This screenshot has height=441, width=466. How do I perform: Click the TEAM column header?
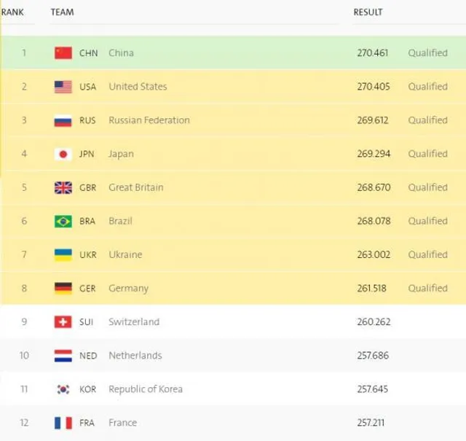tap(62, 12)
